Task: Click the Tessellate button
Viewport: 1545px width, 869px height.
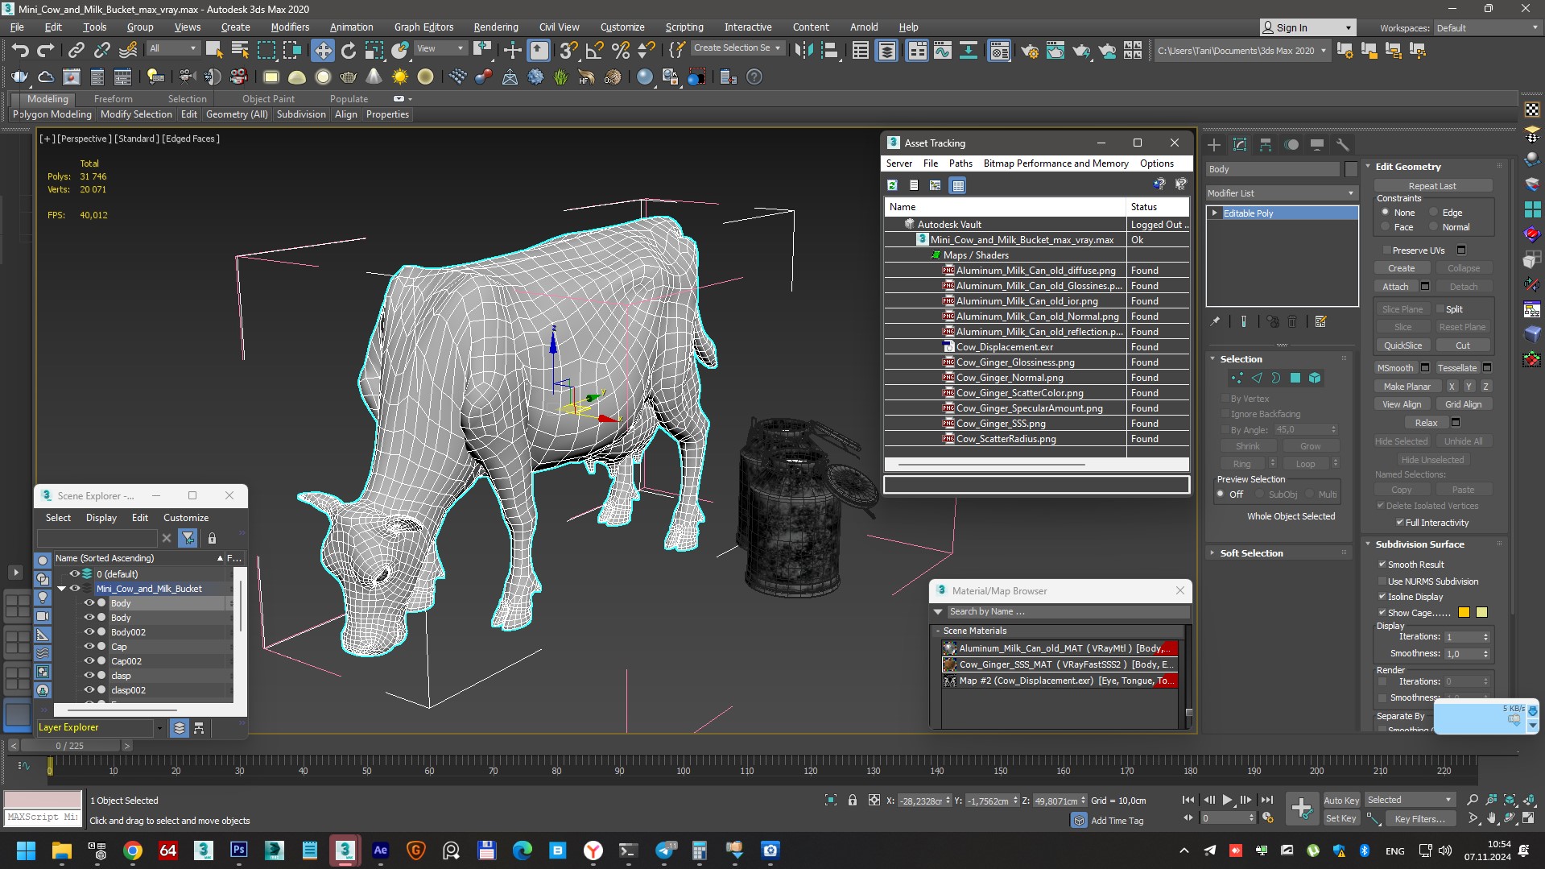Action: tap(1457, 368)
